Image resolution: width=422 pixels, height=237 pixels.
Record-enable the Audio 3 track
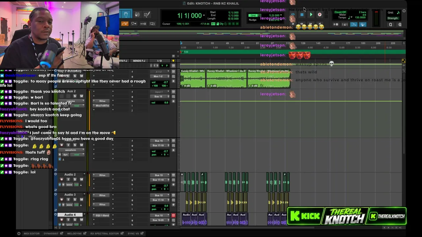pyautogui.click(x=62, y=199)
